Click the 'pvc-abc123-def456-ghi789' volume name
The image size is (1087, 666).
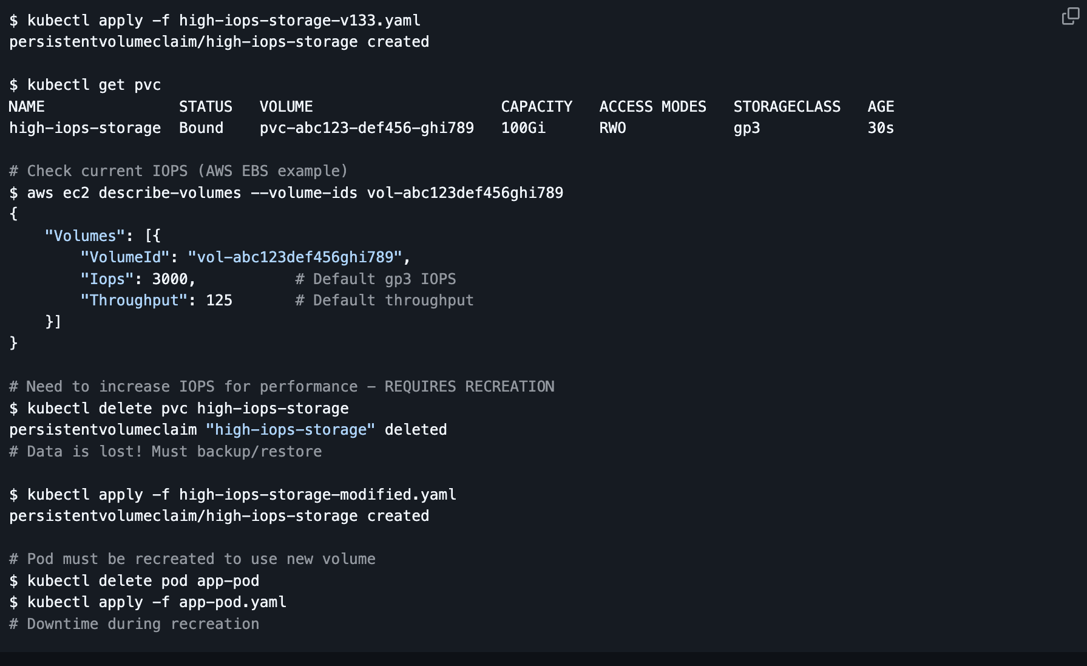(367, 128)
